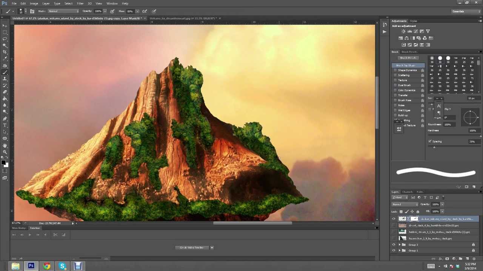Click the scissors split icon in Timeline

[55, 235]
